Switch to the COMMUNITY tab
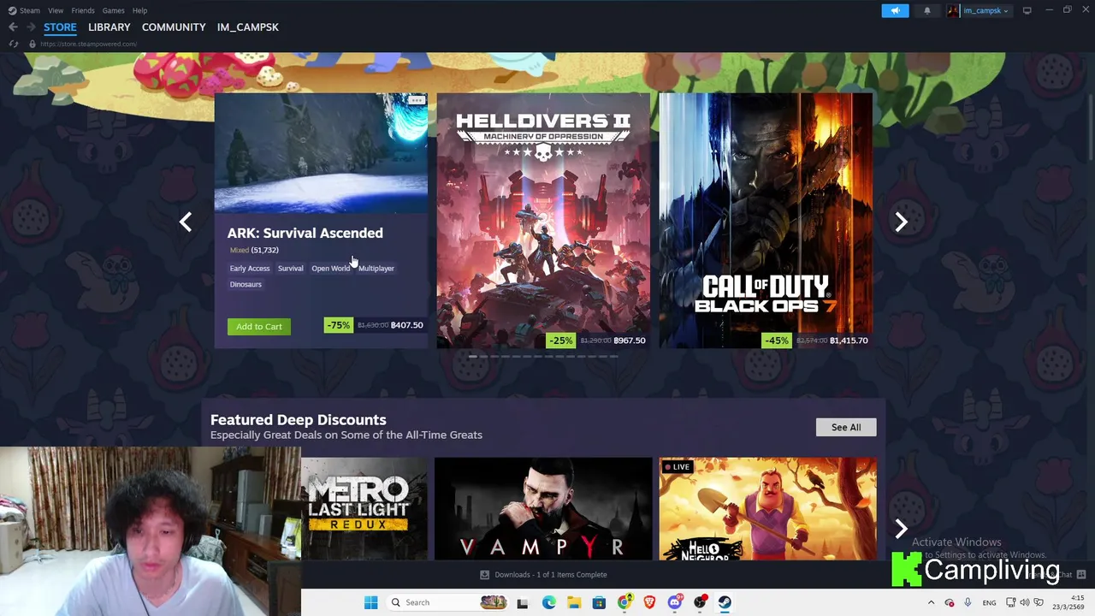1095x616 pixels. pos(174,27)
